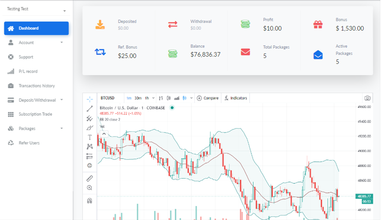Click the Compare button on chart

pyautogui.click(x=208, y=98)
